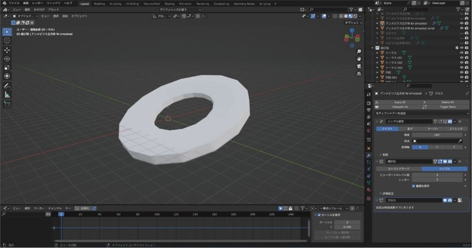Screen dimensions: 472x248
Task: Open the Modifier properties wrench tab
Action: point(369,155)
